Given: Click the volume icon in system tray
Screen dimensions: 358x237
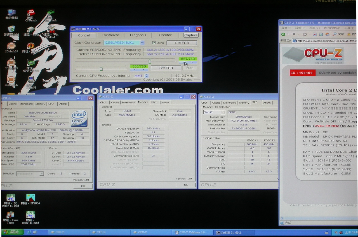Looking at the screenshot, I should (341, 232).
